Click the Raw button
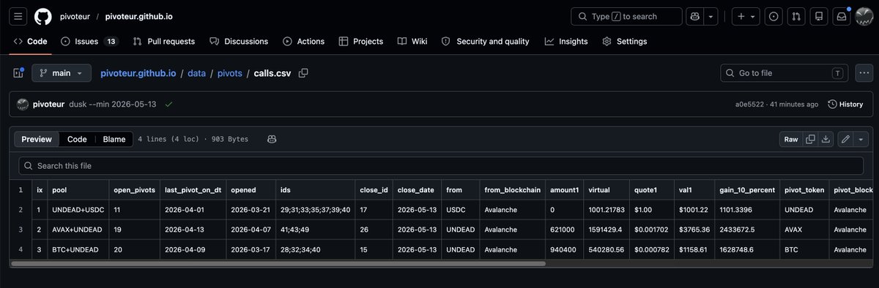The image size is (879, 288). coord(791,139)
